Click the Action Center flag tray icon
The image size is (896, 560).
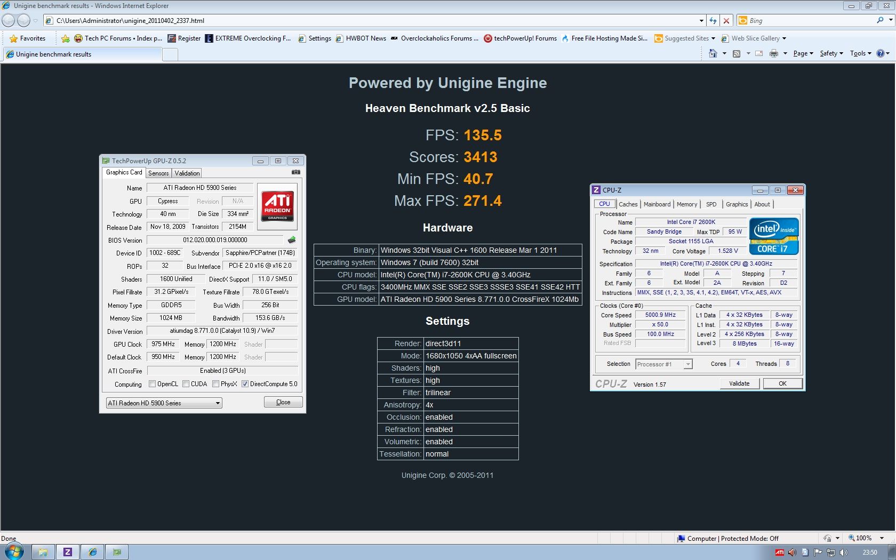818,553
